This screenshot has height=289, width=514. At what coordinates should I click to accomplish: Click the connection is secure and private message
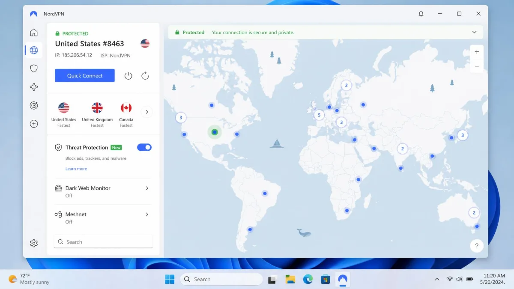pos(253,33)
